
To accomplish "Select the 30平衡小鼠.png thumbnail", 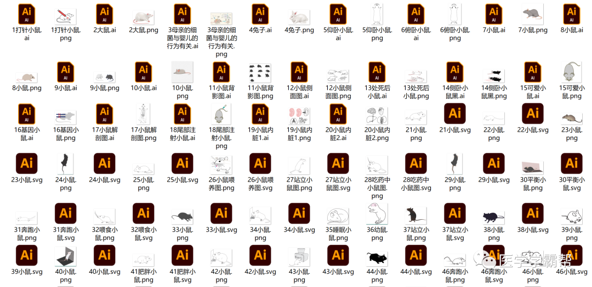I will pos(532,167).
